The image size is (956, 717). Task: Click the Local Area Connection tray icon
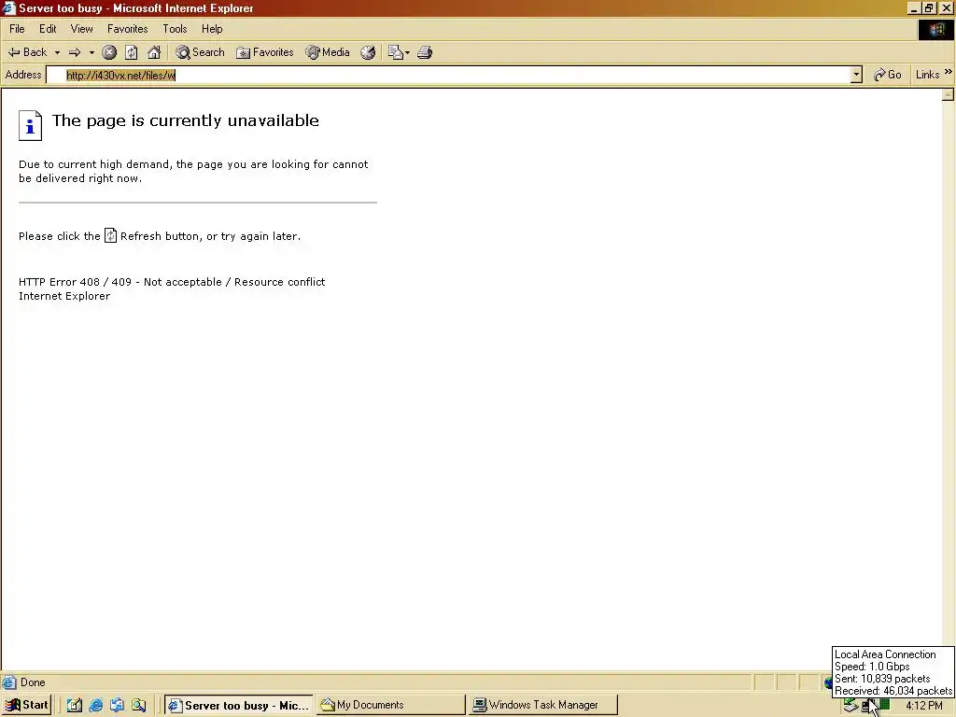tap(867, 706)
